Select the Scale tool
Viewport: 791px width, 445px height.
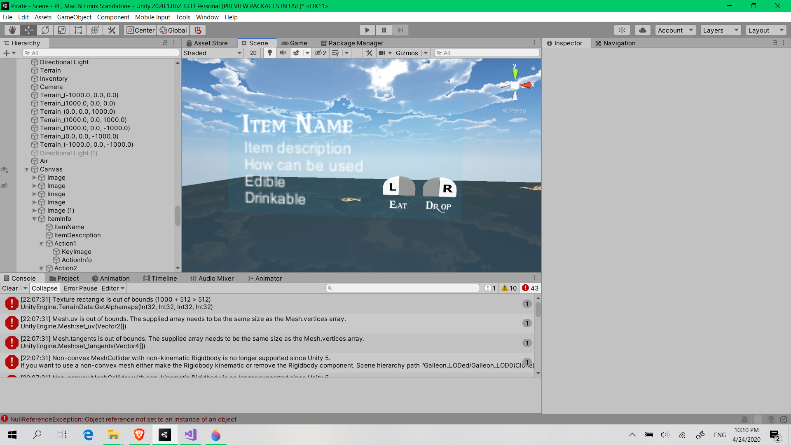62,30
